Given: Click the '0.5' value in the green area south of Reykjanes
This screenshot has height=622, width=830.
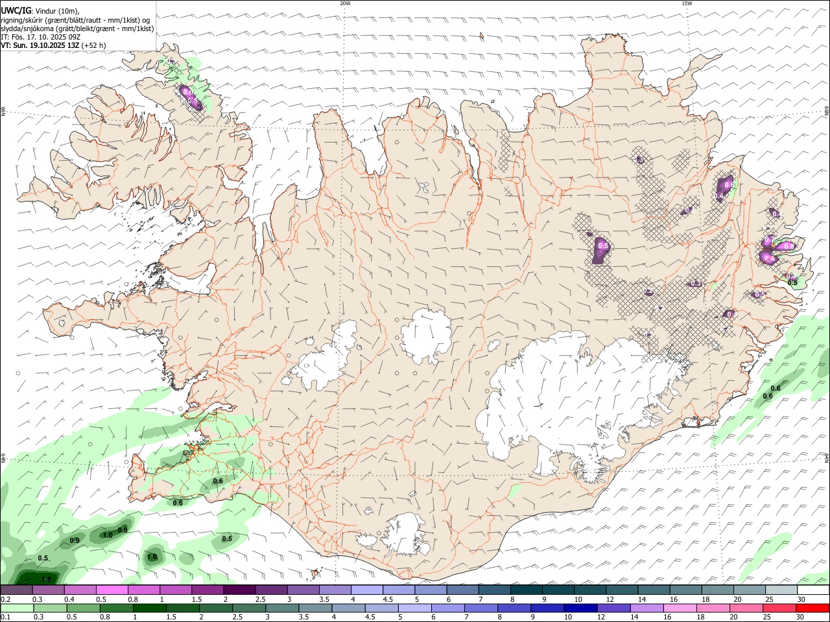Looking at the screenshot, I should click(x=227, y=538).
